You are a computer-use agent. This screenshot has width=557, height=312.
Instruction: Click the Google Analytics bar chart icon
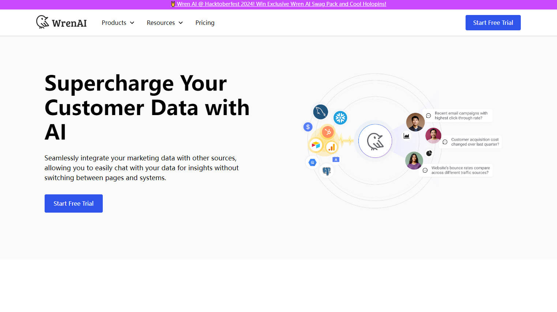pos(332,147)
